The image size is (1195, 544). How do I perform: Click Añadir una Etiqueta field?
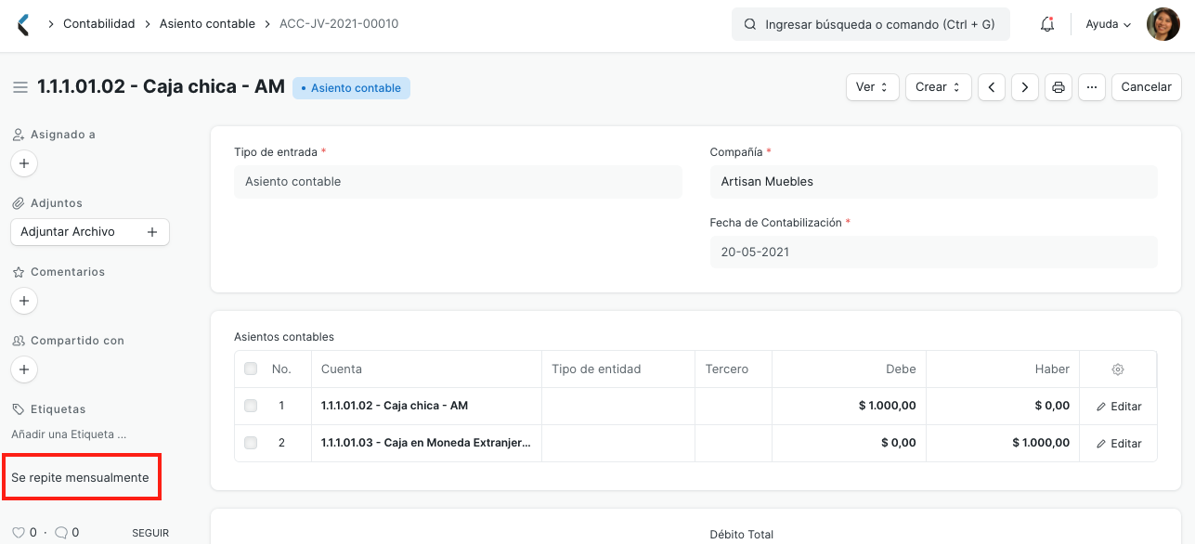(69, 434)
